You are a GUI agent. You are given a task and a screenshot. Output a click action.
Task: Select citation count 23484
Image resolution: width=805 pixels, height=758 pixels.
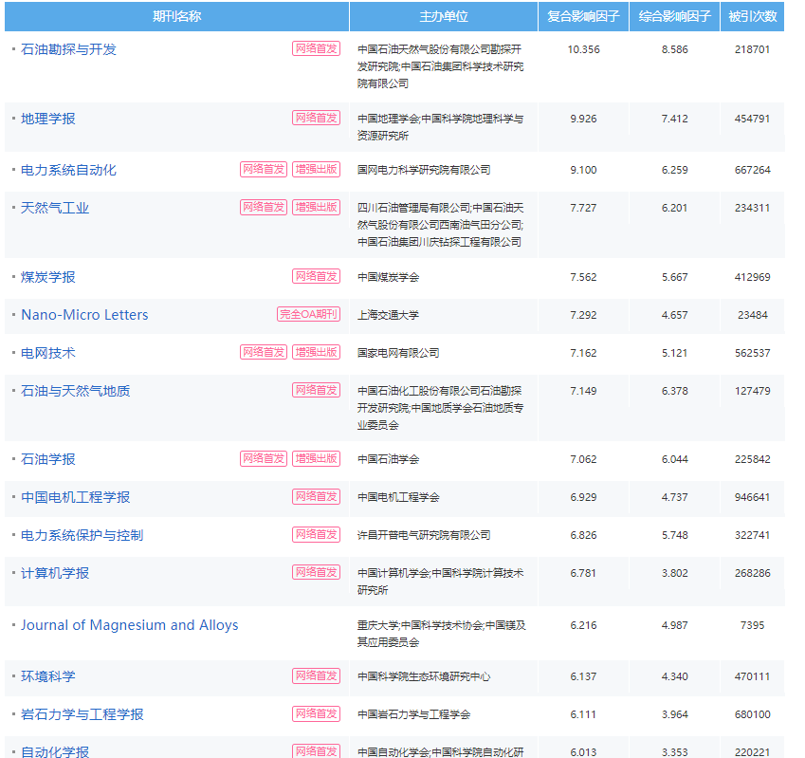[x=752, y=315]
